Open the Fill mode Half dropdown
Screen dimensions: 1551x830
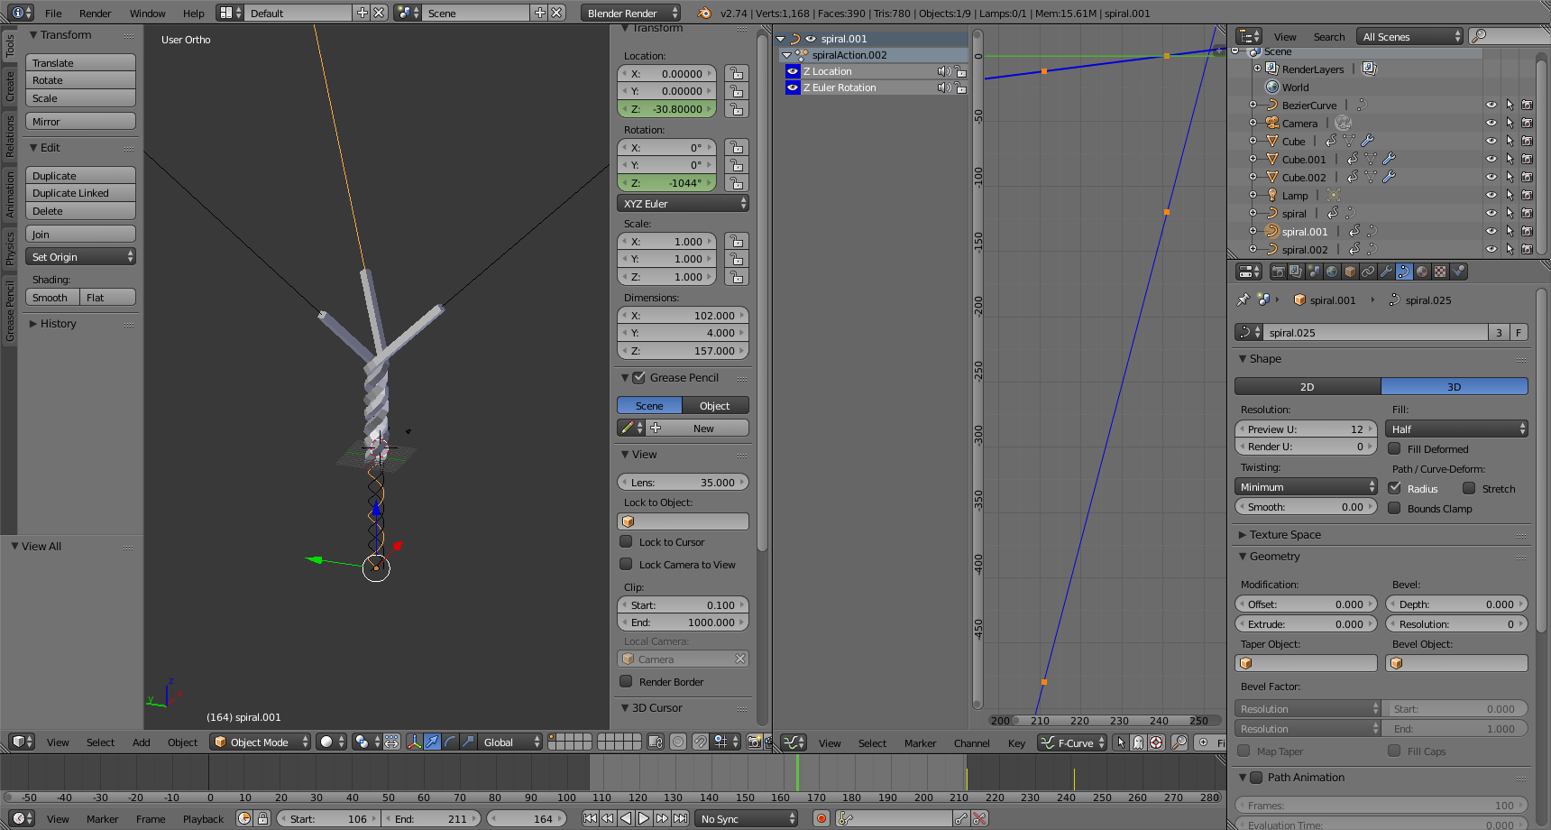(x=1456, y=429)
